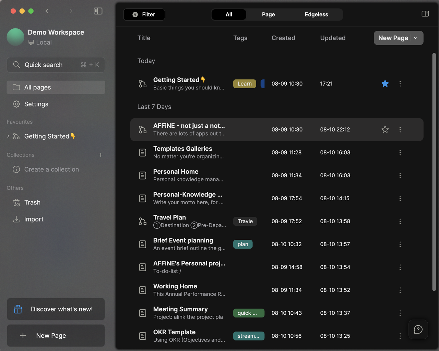Open Discover what's new!
Image resolution: width=439 pixels, height=351 pixels.
pyautogui.click(x=56, y=309)
